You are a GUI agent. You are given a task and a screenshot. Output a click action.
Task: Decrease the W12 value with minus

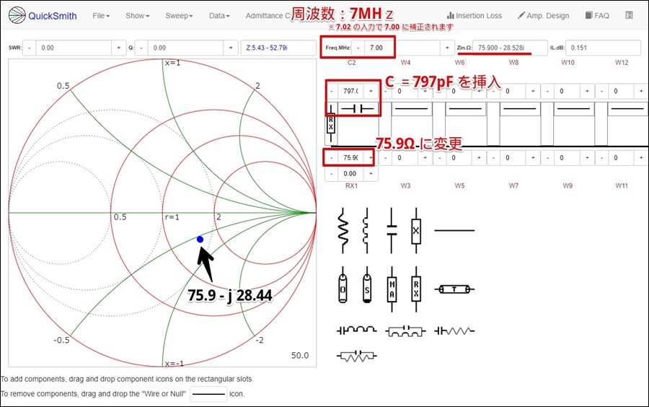point(602,91)
